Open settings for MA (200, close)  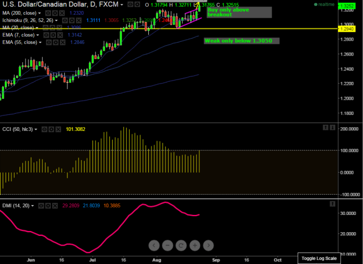coord(55,13)
